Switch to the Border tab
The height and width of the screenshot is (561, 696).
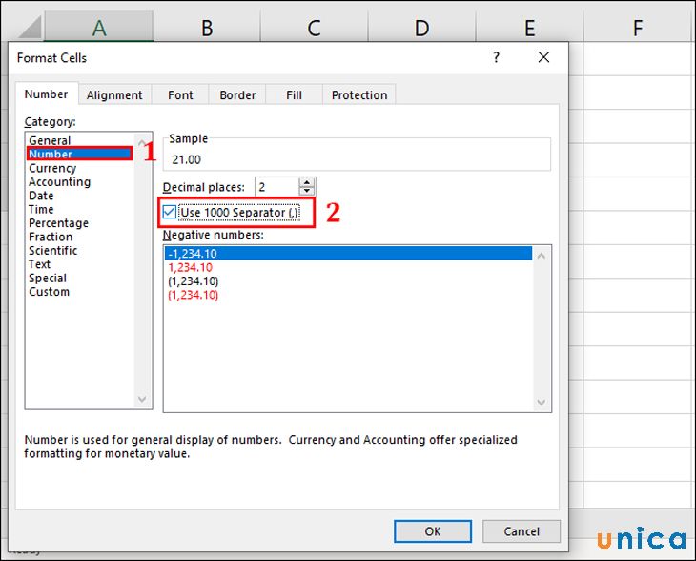[x=237, y=95]
